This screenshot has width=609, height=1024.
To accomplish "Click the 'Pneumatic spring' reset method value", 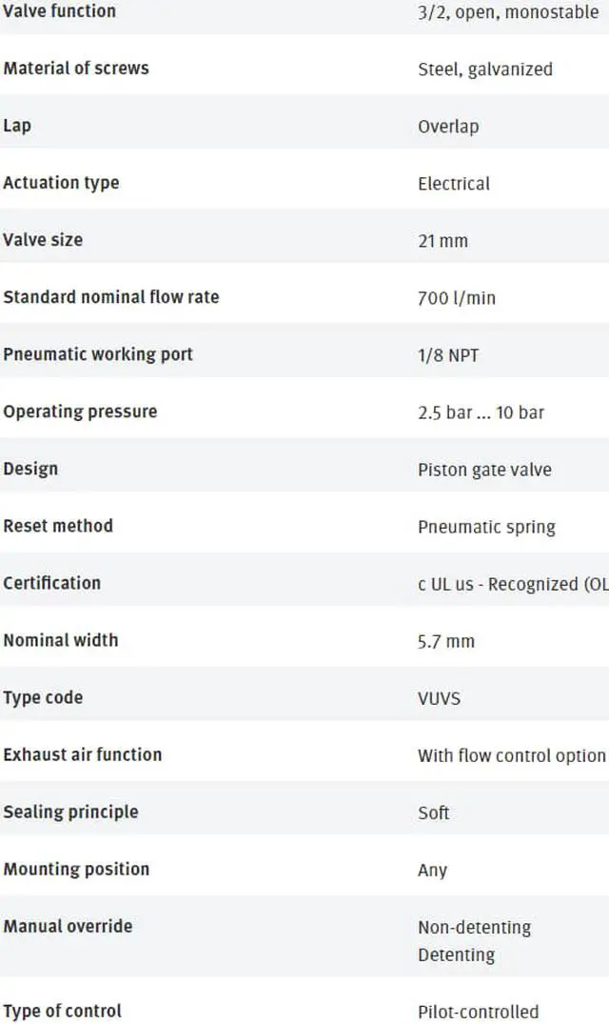I will pos(486,527).
